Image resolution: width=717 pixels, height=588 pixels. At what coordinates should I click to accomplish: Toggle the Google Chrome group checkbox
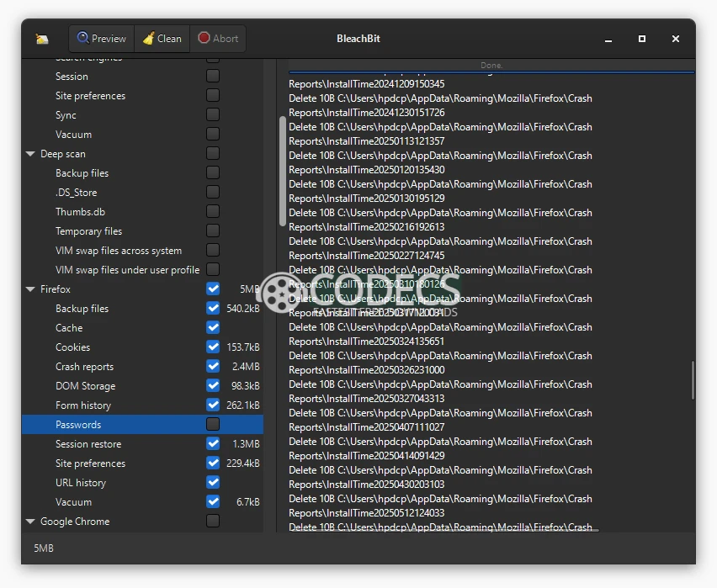[213, 522]
